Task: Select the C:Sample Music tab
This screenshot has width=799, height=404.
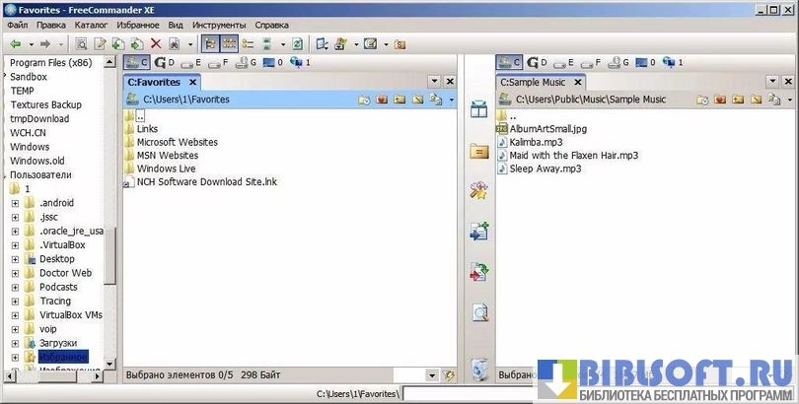Action: coord(533,83)
